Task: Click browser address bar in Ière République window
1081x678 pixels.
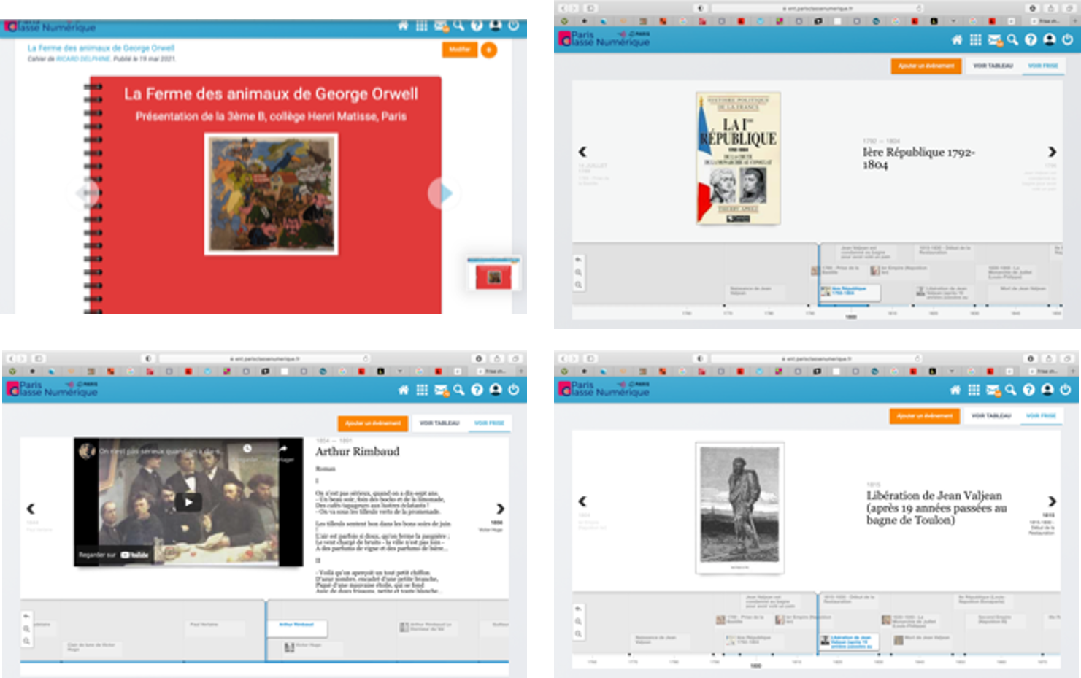Action: click(x=818, y=9)
